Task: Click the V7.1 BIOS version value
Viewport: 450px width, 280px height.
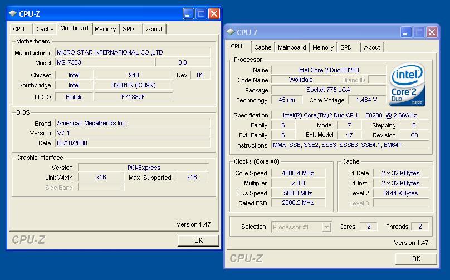Action: 133,133
